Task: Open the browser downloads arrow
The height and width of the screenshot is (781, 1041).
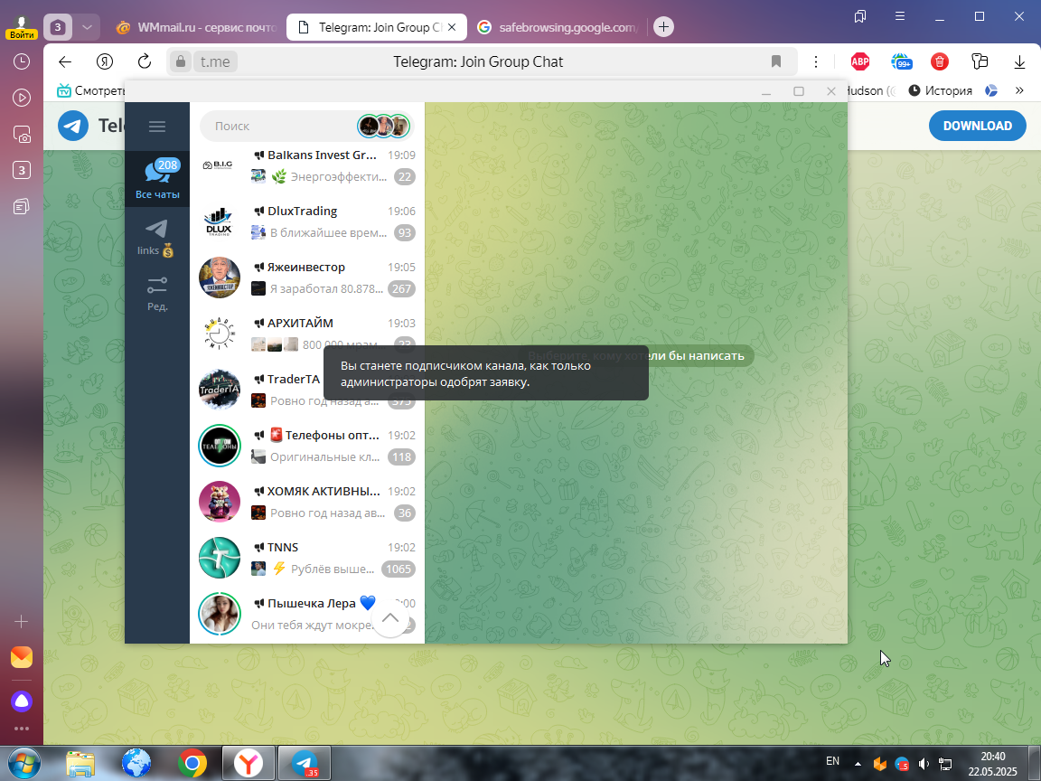Action: 1019,61
